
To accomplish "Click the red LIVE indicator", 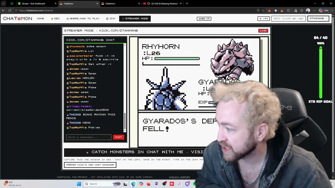I will (x=263, y=31).
